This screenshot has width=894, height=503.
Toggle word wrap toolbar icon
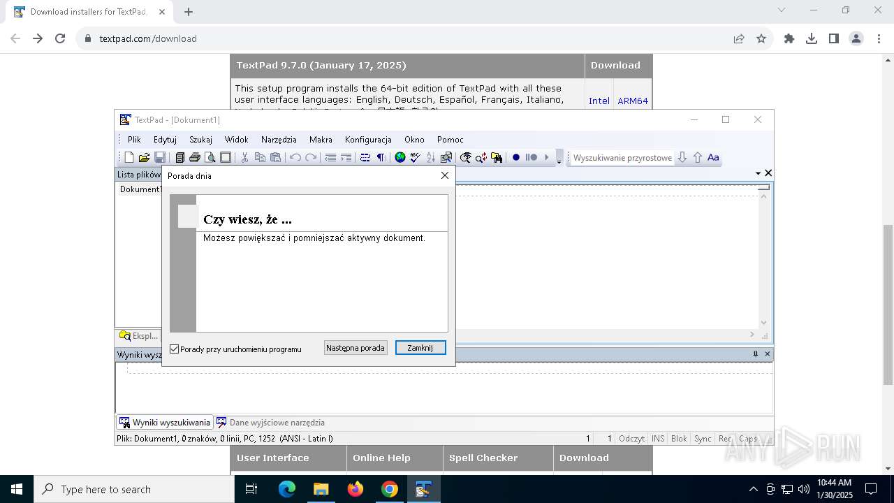[365, 157]
